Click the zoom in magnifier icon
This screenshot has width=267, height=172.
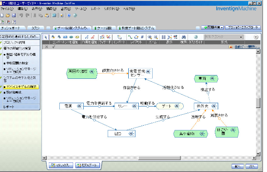(150, 37)
